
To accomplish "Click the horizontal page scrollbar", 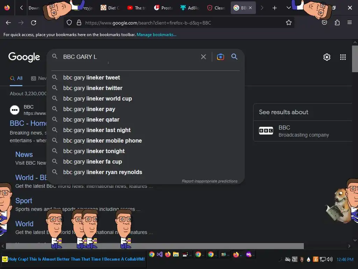I will [x=155, y=246].
